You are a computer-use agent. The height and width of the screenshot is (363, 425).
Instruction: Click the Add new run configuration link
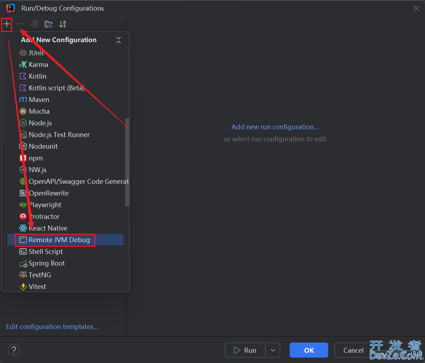tap(275, 127)
